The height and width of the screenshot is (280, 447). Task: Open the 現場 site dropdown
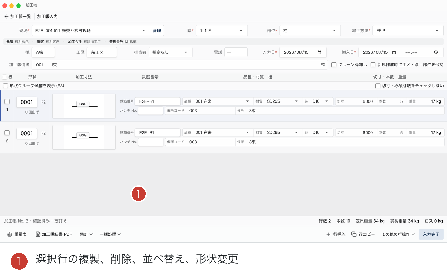[91, 31]
